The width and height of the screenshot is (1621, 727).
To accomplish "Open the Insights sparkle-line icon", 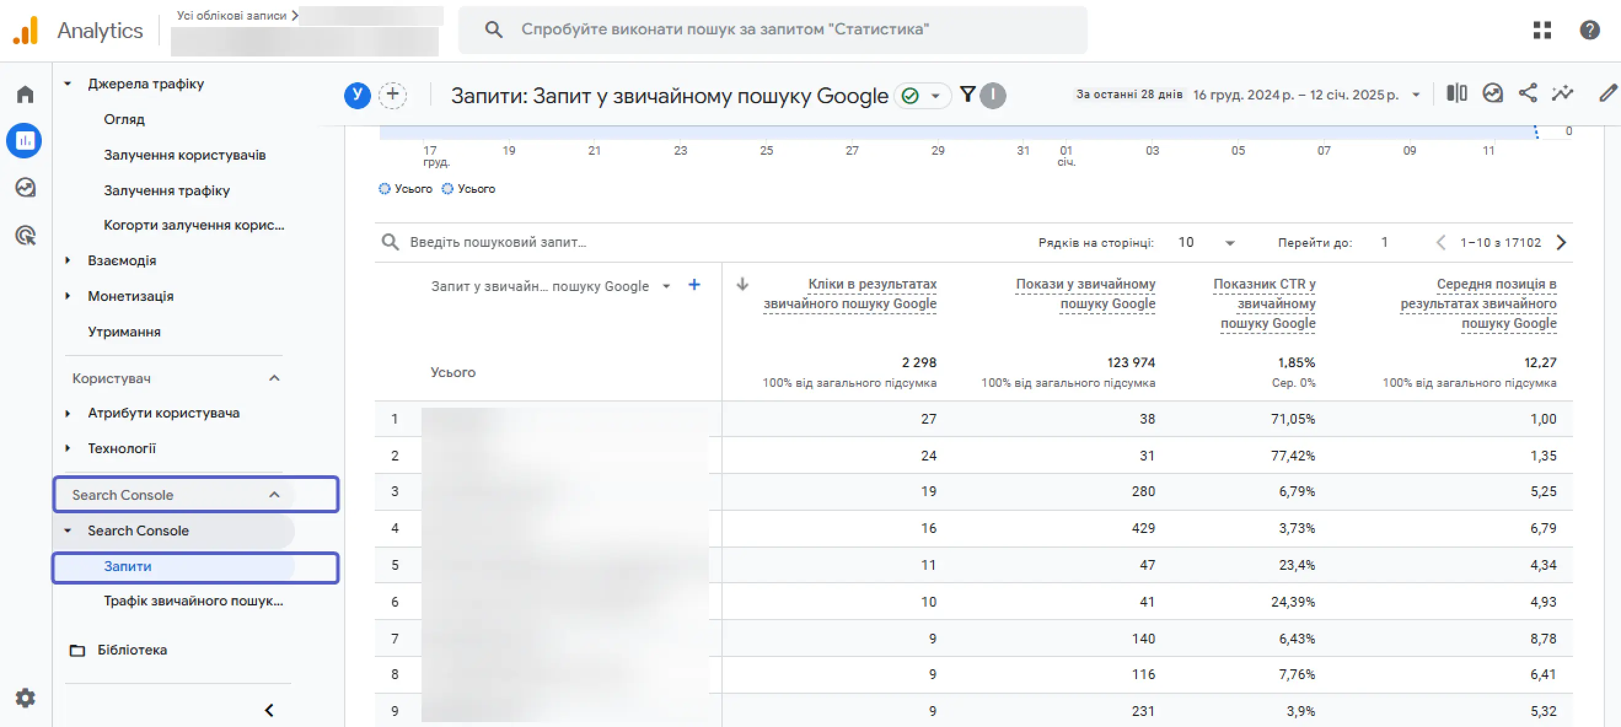I will point(1563,94).
